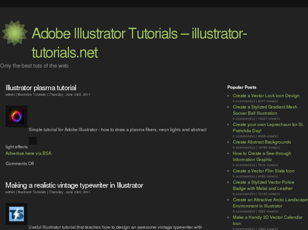
Task: Open the Adobe Illustrator Tutorials site title link
Action: 139,43
